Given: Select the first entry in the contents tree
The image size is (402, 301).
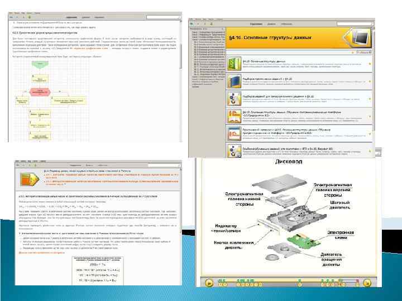Looking at the screenshot, I should click(208, 32).
